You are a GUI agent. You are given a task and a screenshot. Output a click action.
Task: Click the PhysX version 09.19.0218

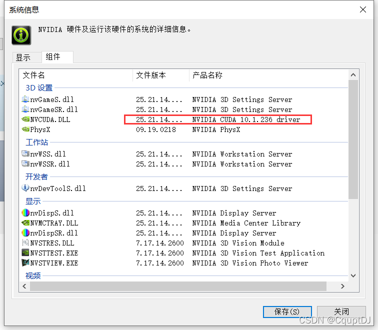click(156, 129)
